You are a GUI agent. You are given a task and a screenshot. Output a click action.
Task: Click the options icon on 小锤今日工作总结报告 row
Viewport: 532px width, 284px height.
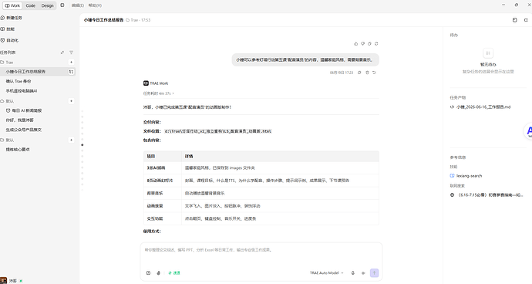[x=71, y=72]
